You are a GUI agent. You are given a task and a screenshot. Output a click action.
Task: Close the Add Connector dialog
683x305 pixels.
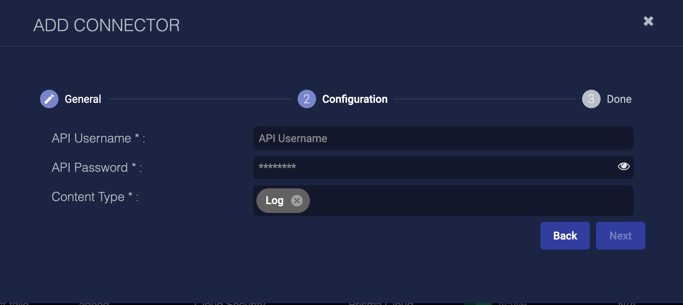tap(648, 21)
